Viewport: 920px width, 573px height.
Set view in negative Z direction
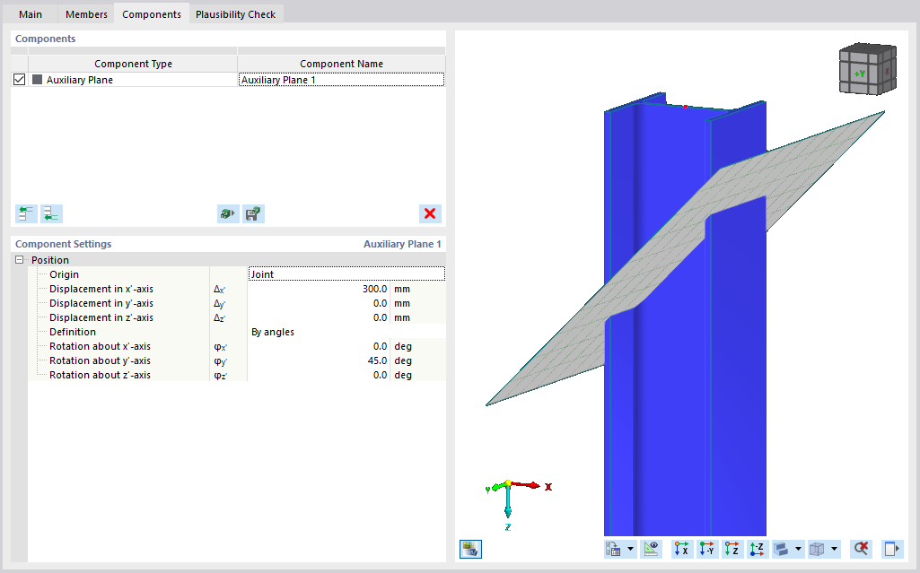758,549
